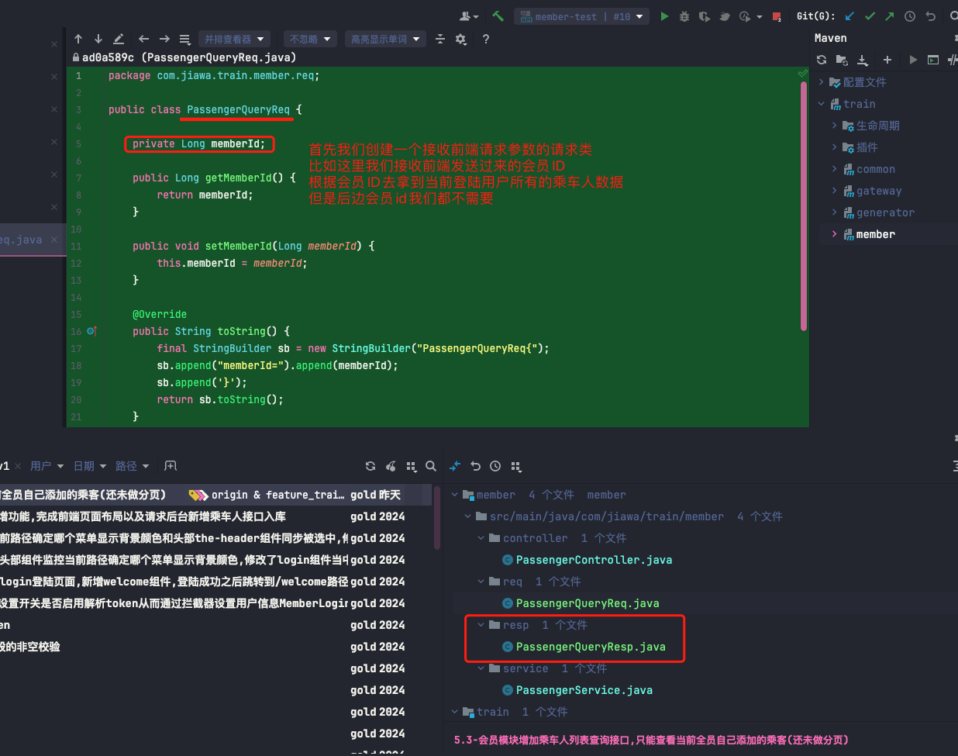
Task: Collapse the controller folder in changes tree
Action: pos(481,538)
